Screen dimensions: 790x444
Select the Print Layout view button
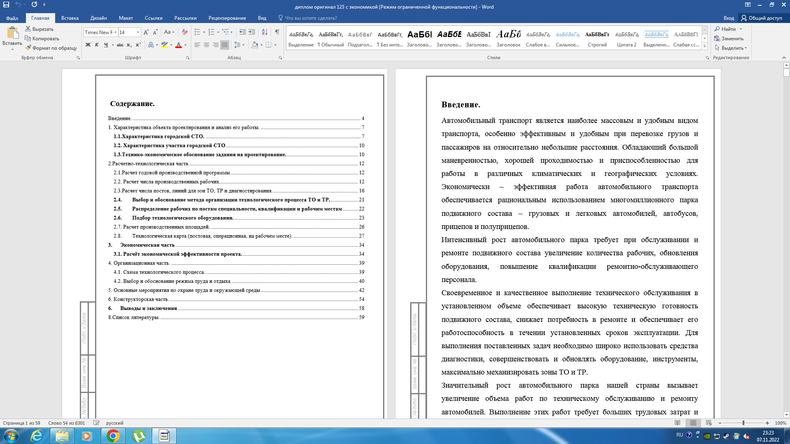point(693,423)
